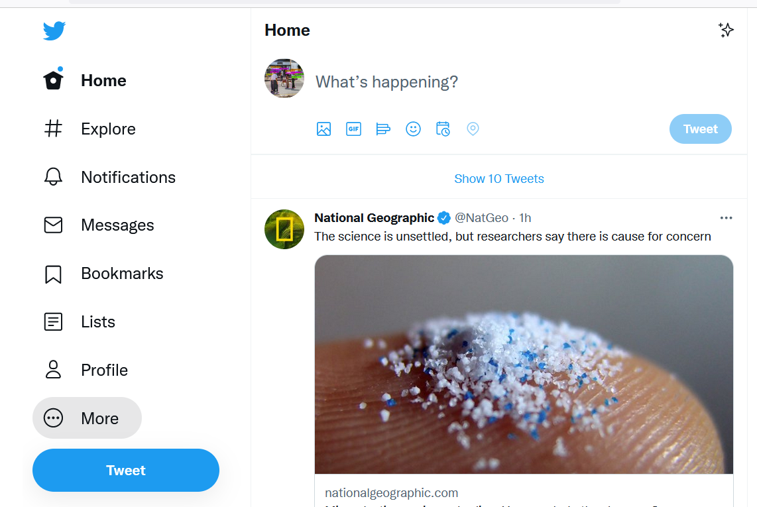Toggle latest tweets via sparkle icon
The width and height of the screenshot is (757, 507).
tap(726, 30)
